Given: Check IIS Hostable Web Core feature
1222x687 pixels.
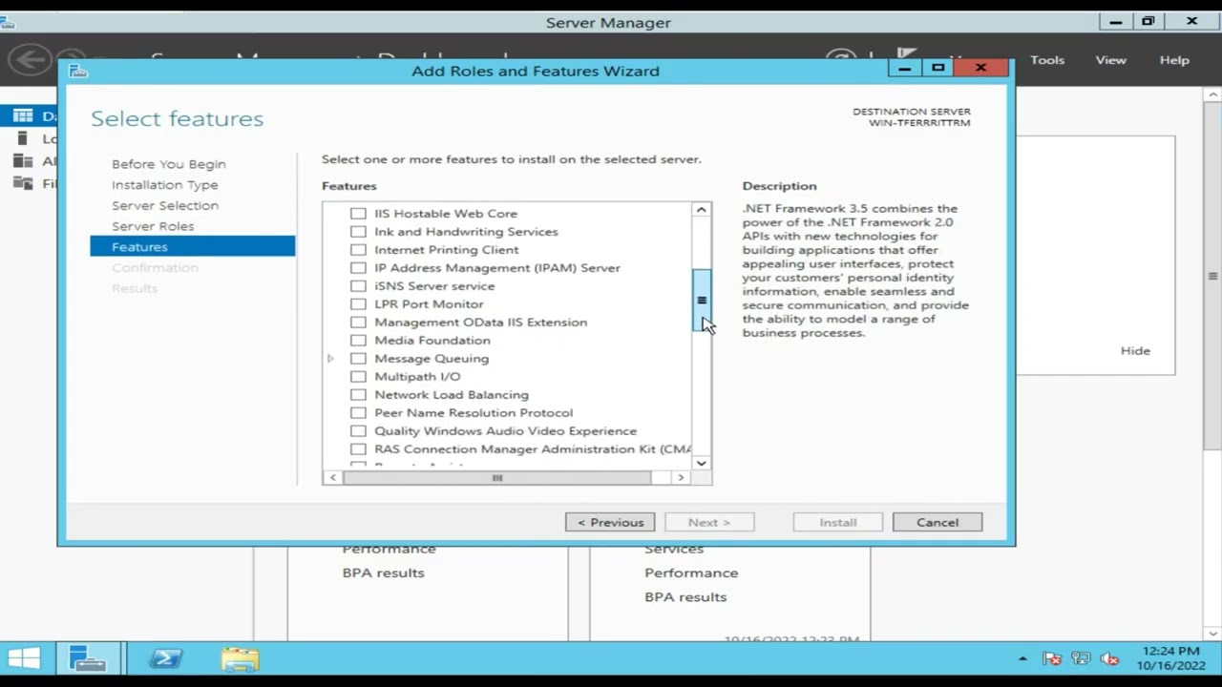Looking at the screenshot, I should tap(358, 214).
